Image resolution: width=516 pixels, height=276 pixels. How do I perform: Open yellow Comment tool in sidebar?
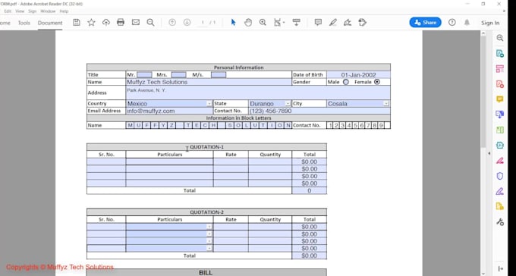(x=499, y=99)
